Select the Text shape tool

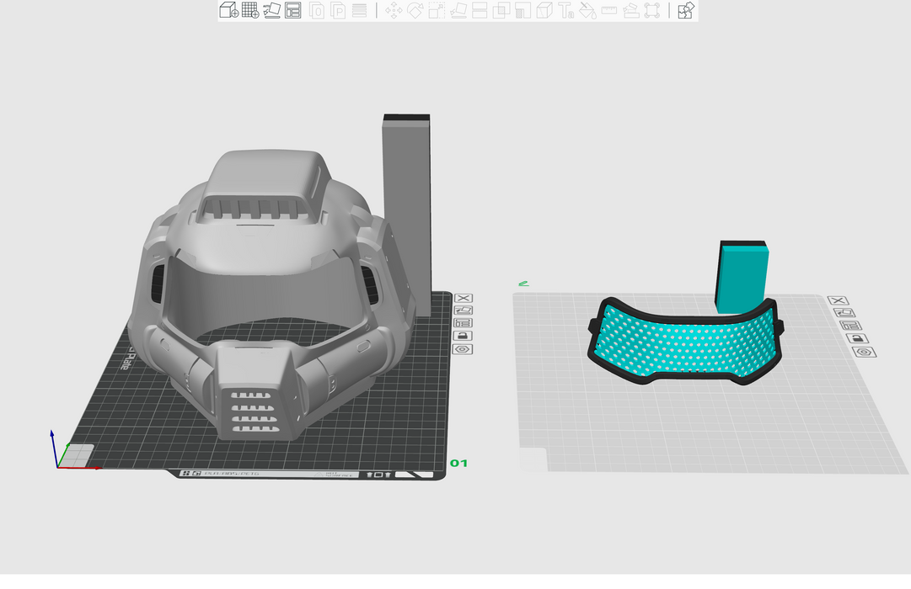pyautogui.click(x=566, y=11)
